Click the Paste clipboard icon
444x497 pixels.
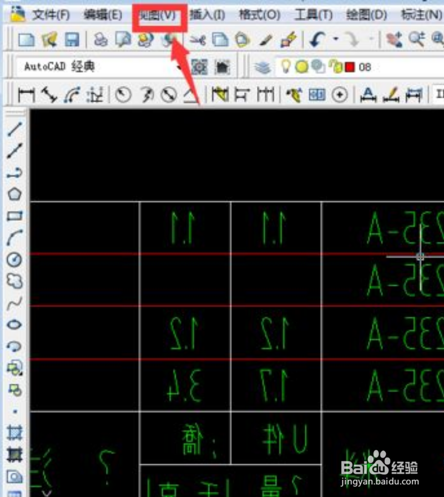point(243,40)
